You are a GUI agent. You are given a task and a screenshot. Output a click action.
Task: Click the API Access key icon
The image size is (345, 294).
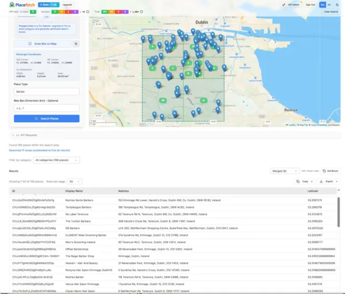(x=282, y=4)
